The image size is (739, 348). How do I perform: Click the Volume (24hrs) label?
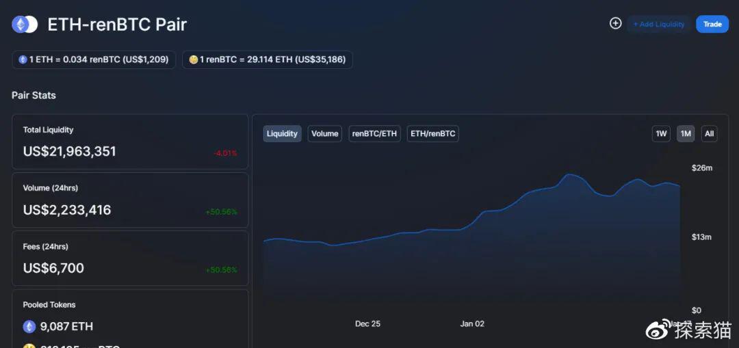tap(51, 188)
